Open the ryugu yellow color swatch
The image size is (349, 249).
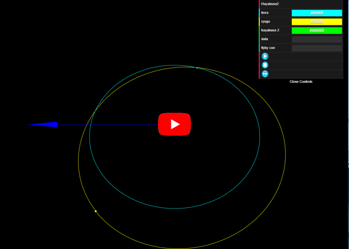point(316,22)
